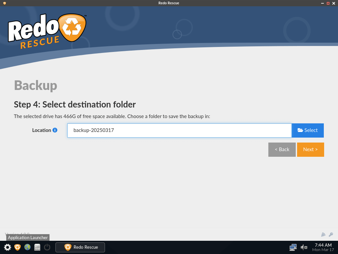The width and height of the screenshot is (338, 254).
Task: Click the Redo Rescue logo
Action: 47,31
